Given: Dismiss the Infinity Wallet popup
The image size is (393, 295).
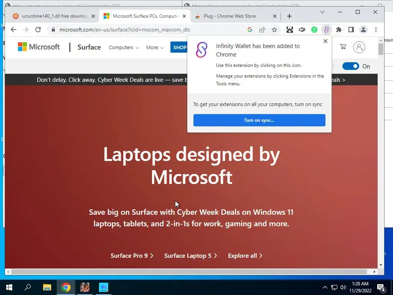Looking at the screenshot, I should pos(325,41).
